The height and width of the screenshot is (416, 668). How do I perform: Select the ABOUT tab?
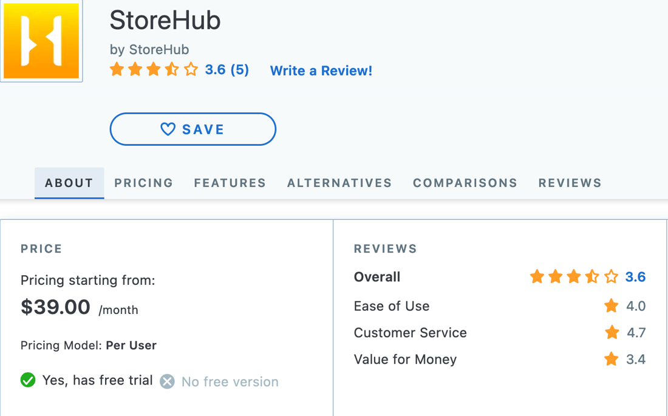pos(69,183)
